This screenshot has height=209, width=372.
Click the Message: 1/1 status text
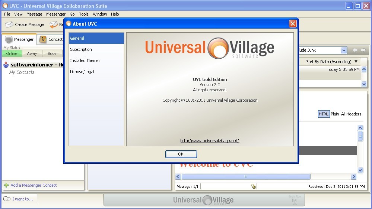187,186
